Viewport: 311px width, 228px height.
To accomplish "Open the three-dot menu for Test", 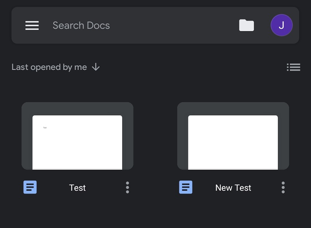I will point(127,188).
